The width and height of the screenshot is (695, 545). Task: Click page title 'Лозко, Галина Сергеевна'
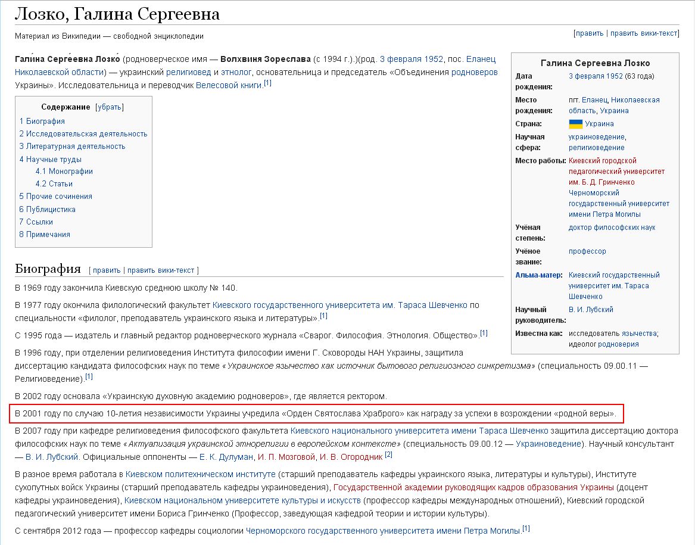pos(117,14)
